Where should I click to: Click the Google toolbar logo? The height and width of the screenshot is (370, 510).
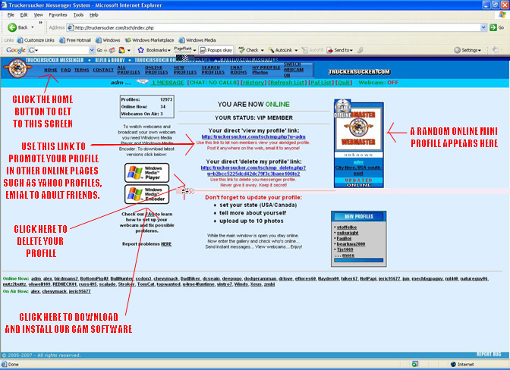coord(16,50)
